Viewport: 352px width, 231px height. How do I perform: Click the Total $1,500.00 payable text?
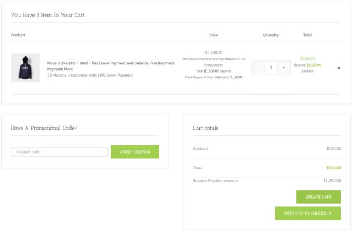[x=213, y=71]
